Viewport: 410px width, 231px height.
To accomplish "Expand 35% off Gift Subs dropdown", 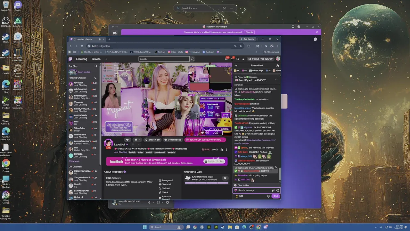I will point(224,140).
